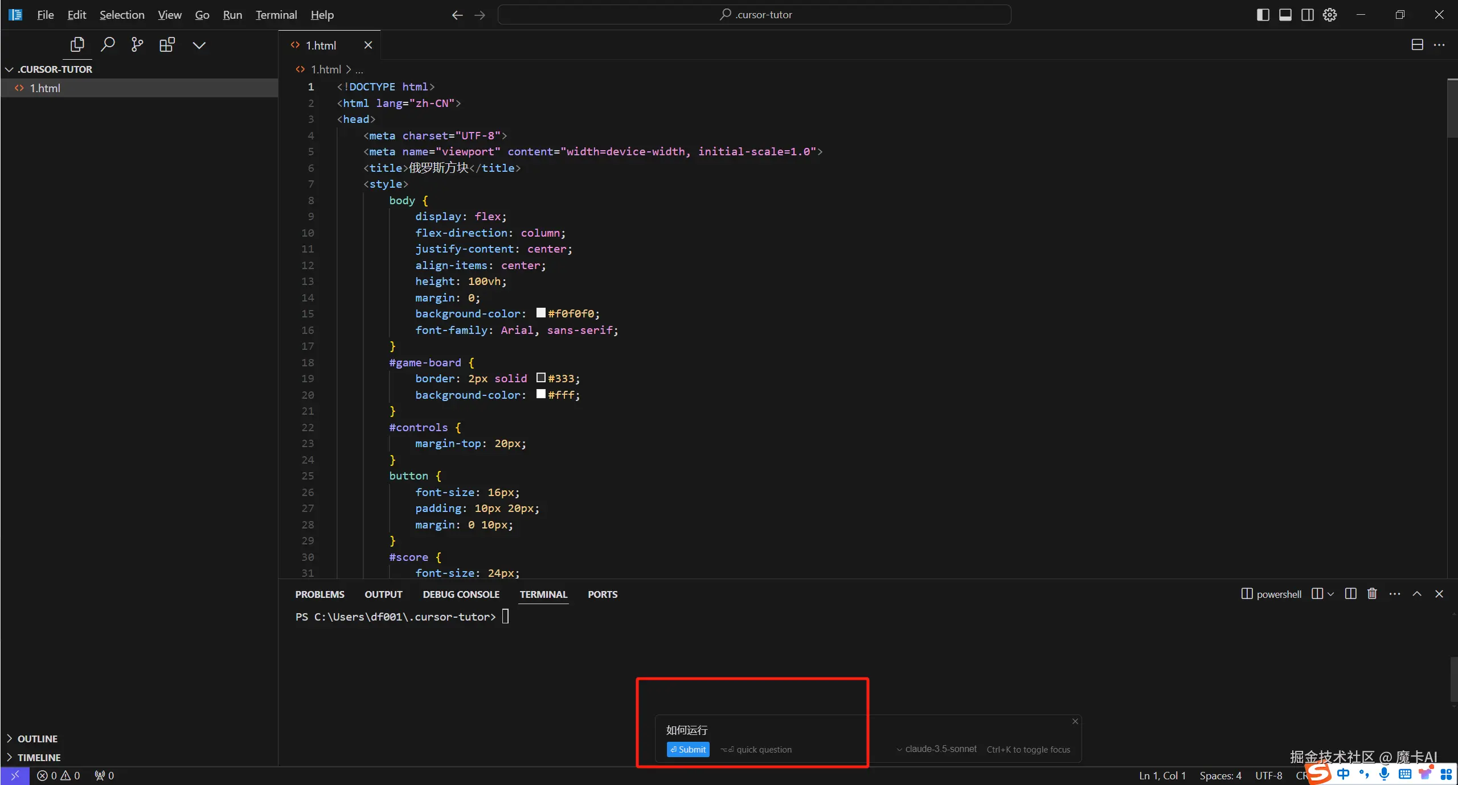The image size is (1458, 785).
Task: Delete terminal using trash icon
Action: [x=1372, y=594]
